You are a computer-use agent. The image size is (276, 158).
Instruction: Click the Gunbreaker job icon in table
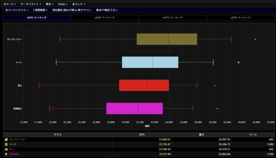pos(6,139)
